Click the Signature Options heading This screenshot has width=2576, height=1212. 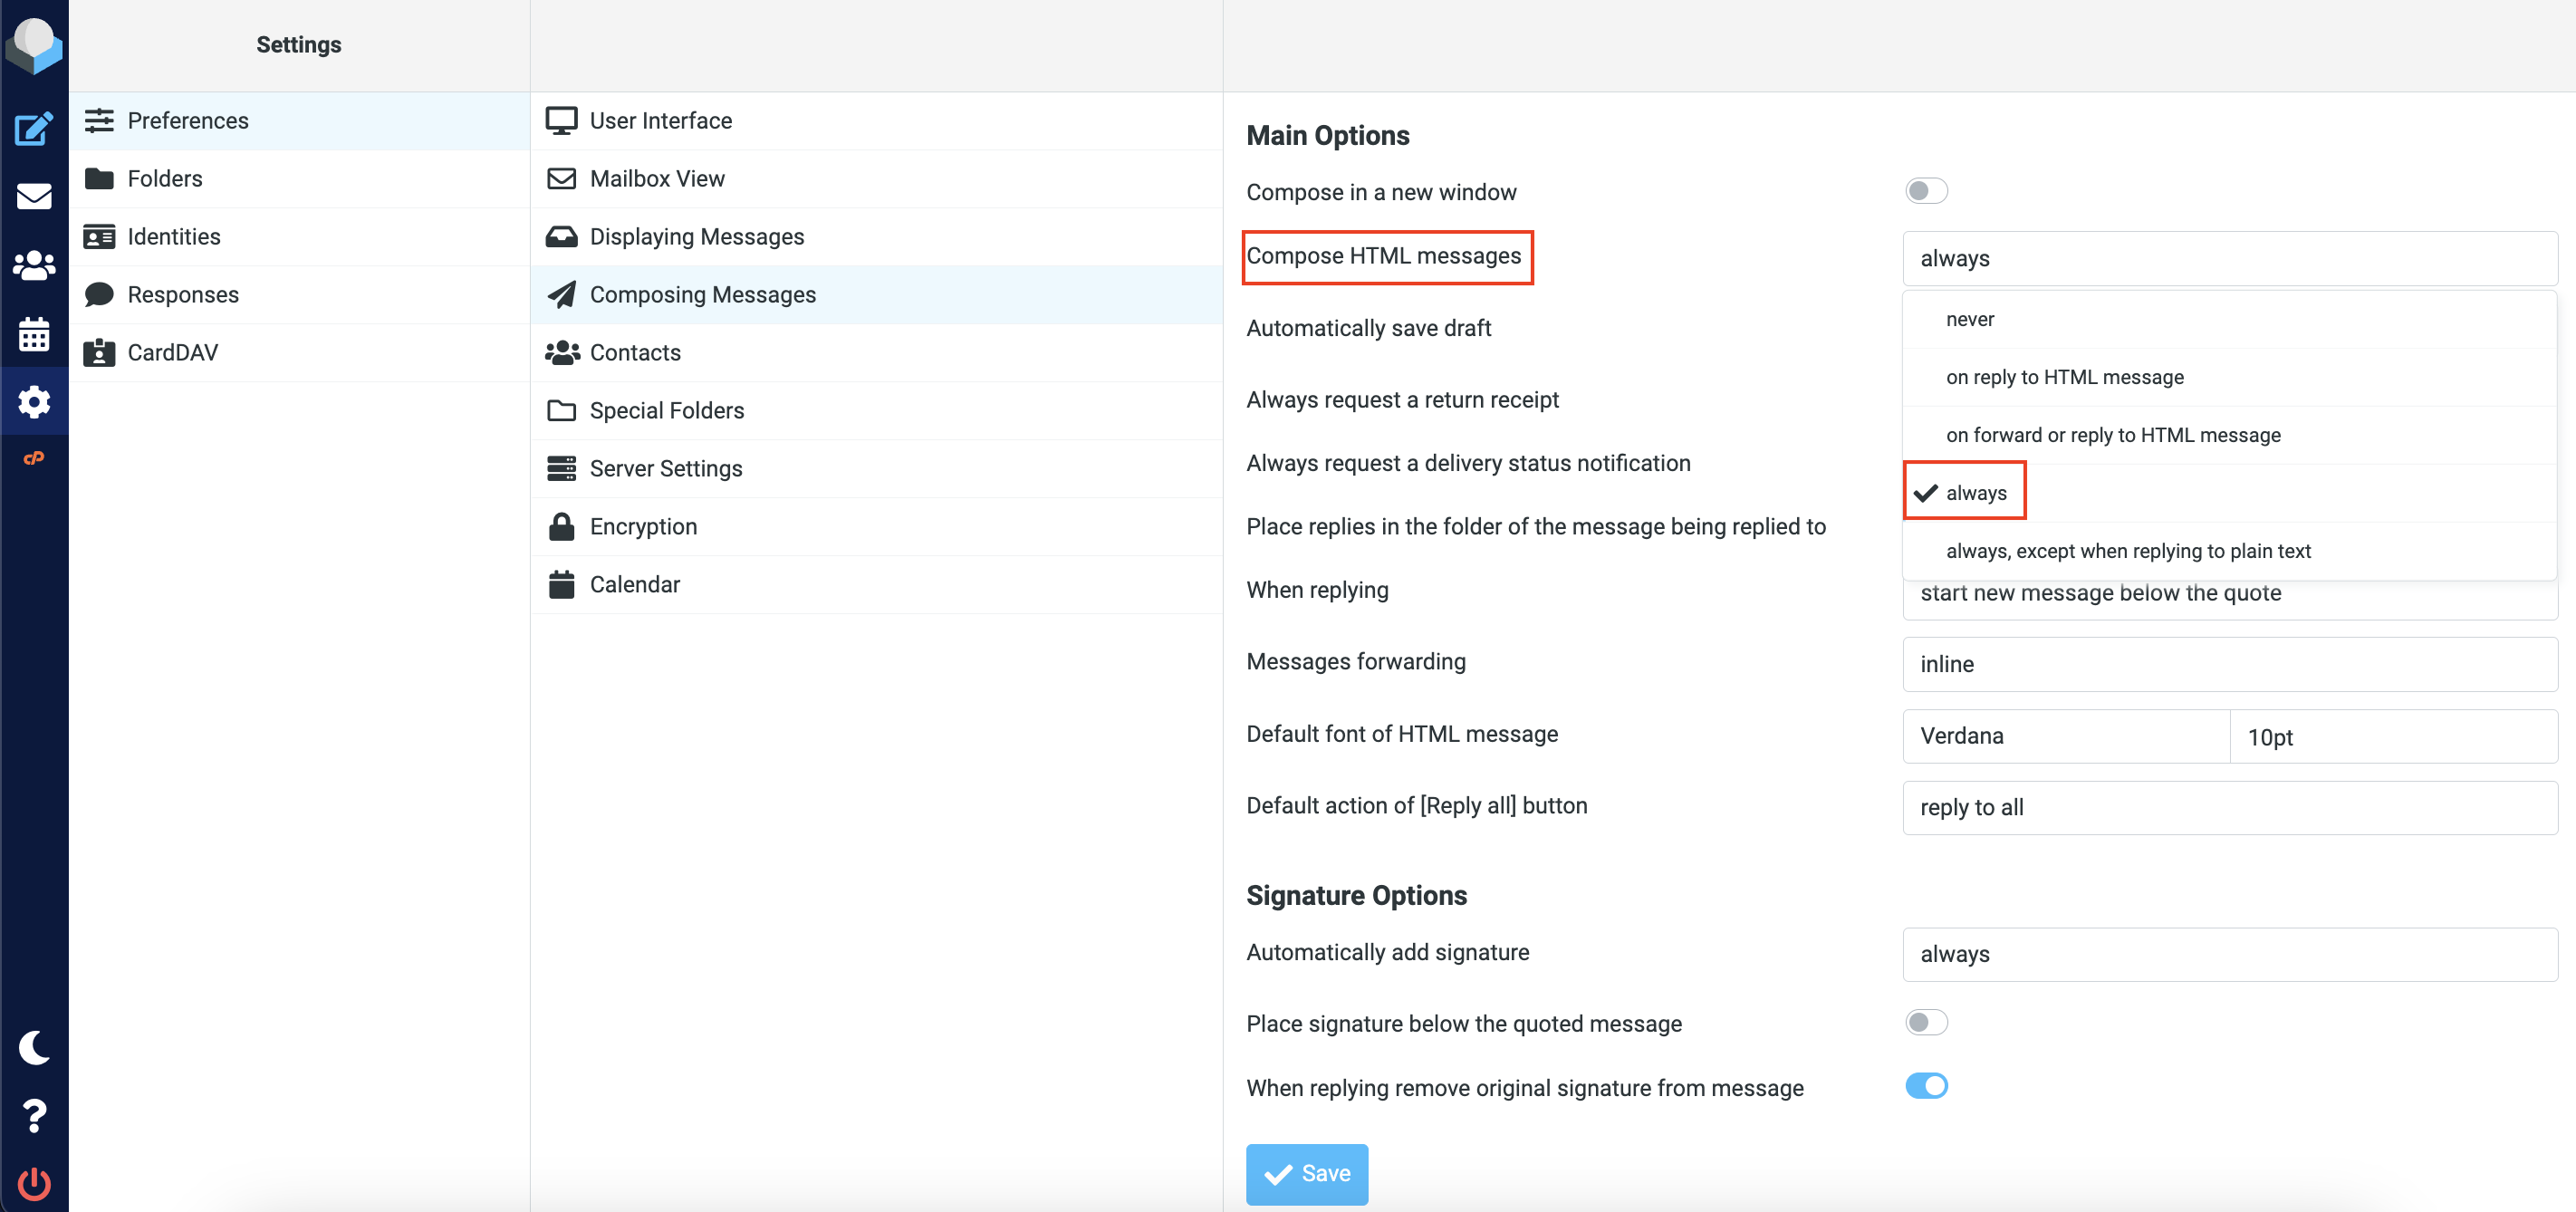point(1356,895)
